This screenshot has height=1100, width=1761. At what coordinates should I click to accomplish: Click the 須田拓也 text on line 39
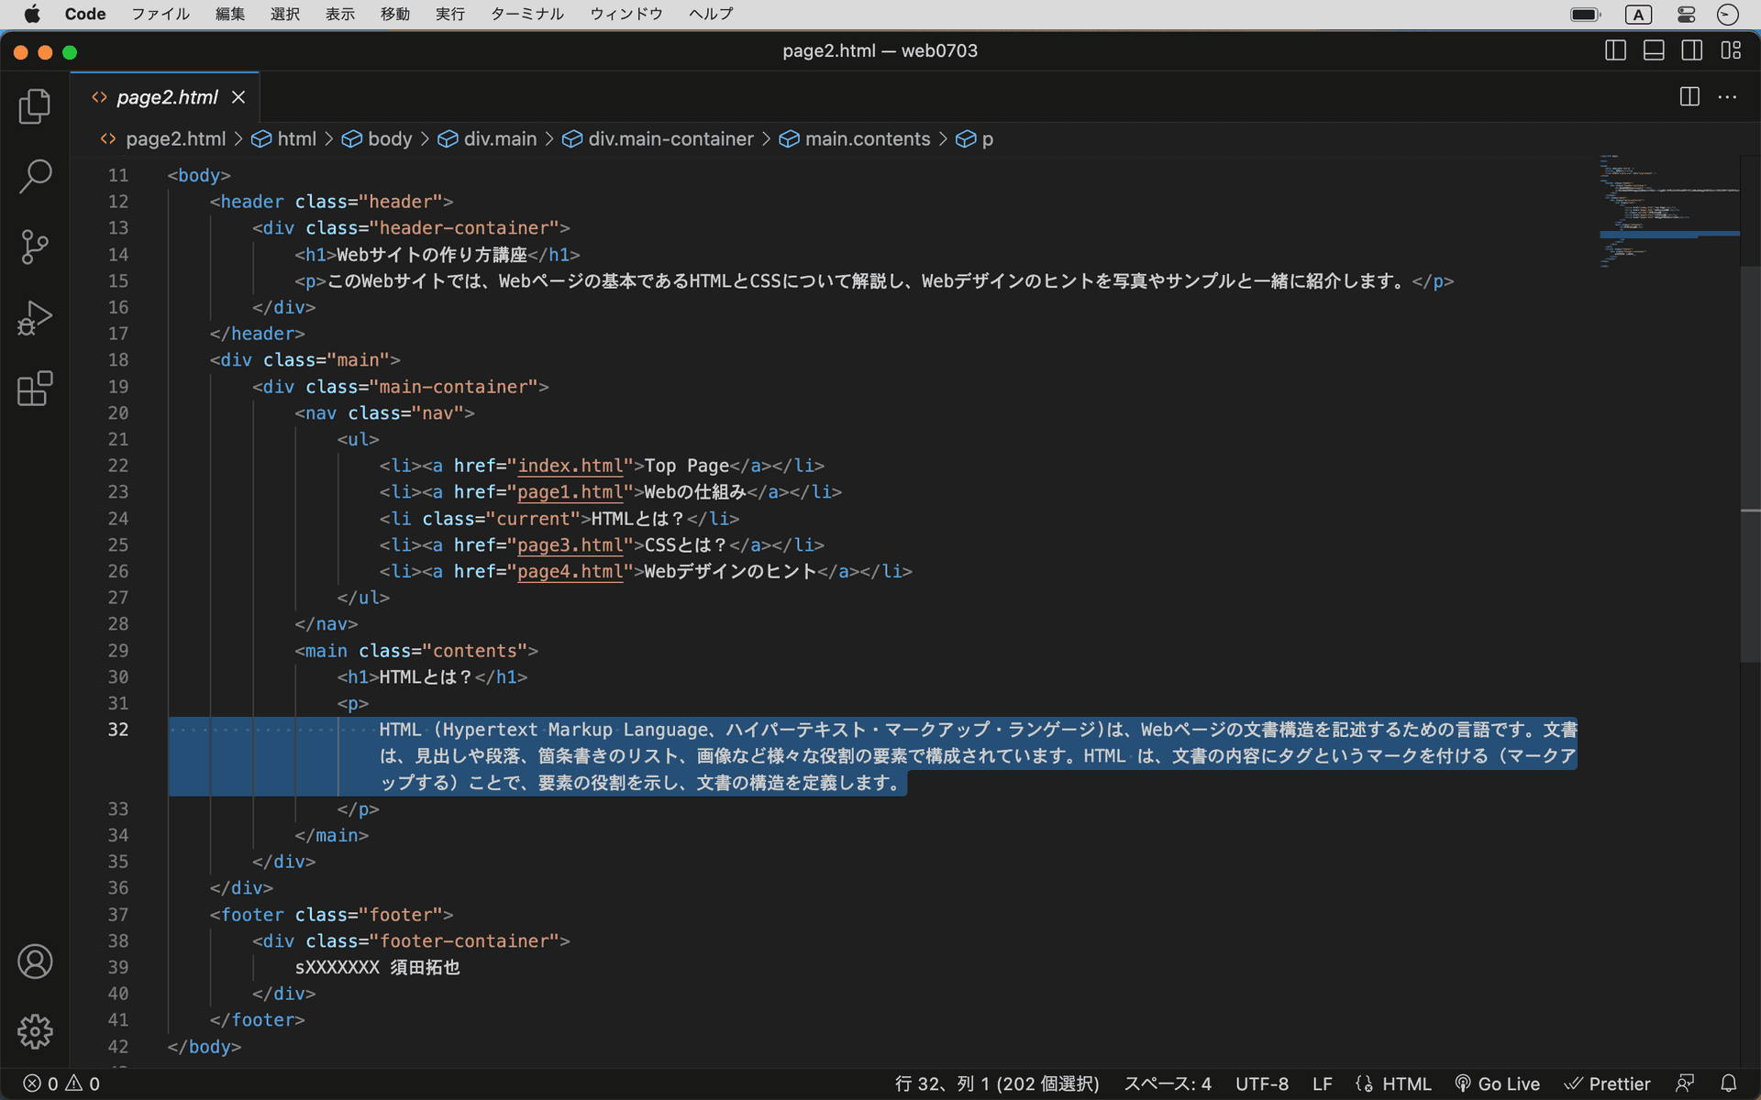click(x=425, y=968)
